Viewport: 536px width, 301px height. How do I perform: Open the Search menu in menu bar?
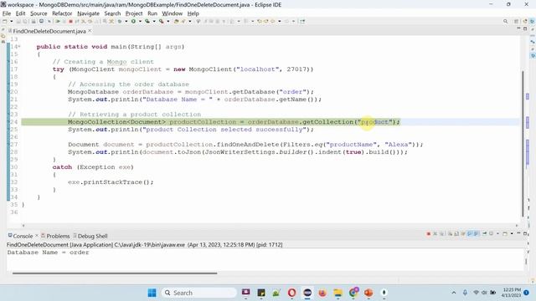tap(112, 13)
